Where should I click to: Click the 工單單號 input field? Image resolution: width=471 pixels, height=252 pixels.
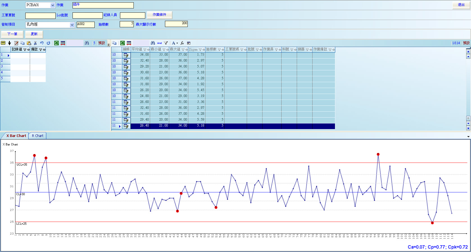tap(40, 15)
